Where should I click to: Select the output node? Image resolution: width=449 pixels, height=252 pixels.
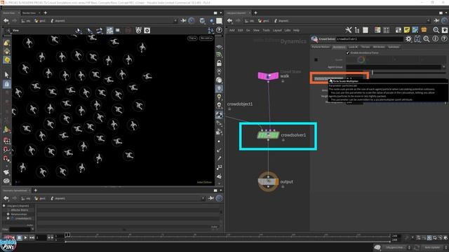(x=268, y=182)
